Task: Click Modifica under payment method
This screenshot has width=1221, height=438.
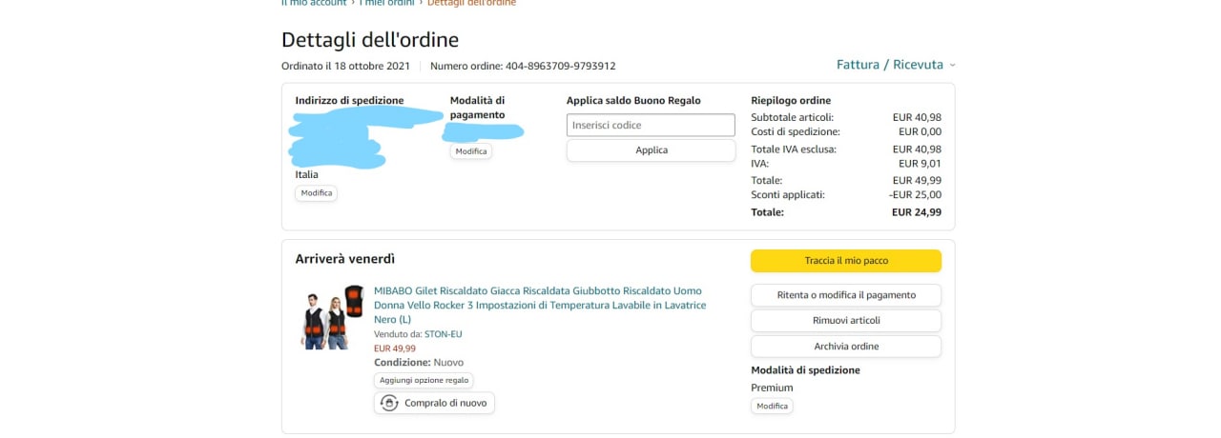Action: 471,151
